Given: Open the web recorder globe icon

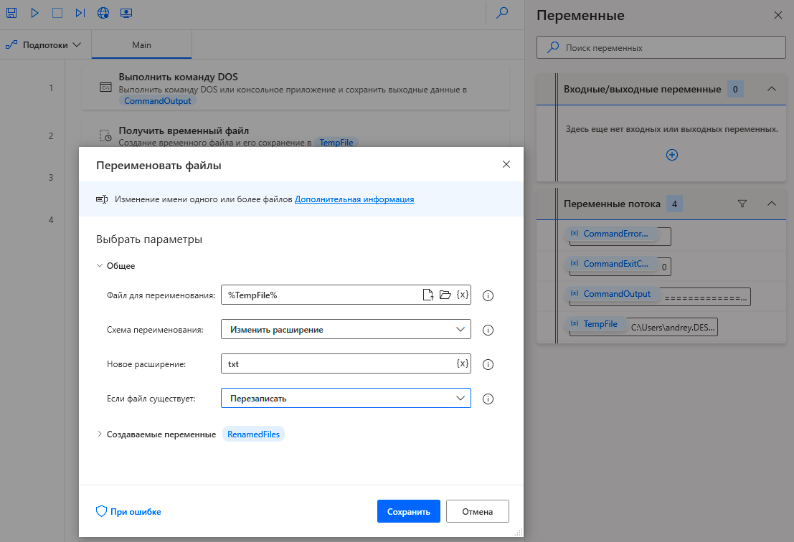Looking at the screenshot, I should point(103,13).
